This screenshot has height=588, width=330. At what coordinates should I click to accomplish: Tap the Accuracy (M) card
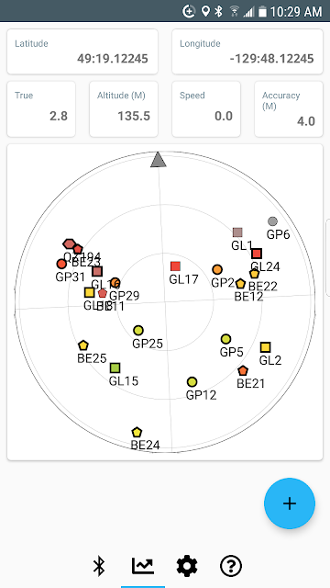(289, 109)
